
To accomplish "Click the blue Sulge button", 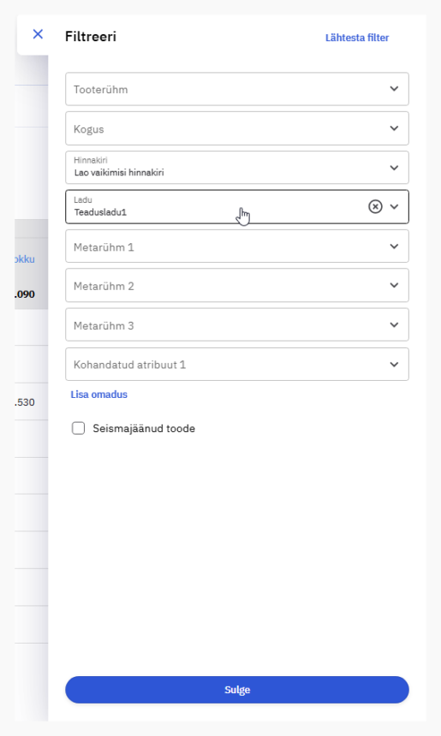I will 237,690.
